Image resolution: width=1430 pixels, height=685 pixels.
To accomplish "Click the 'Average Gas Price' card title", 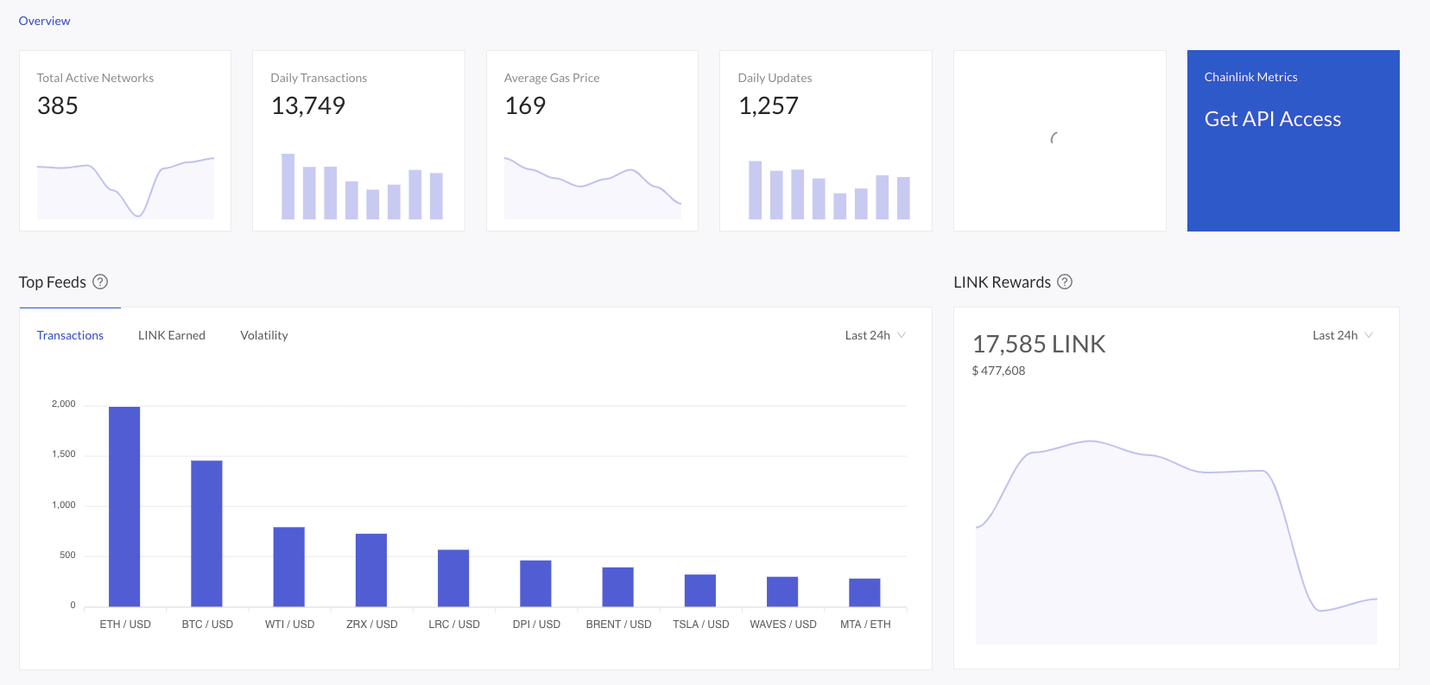I will click(552, 78).
